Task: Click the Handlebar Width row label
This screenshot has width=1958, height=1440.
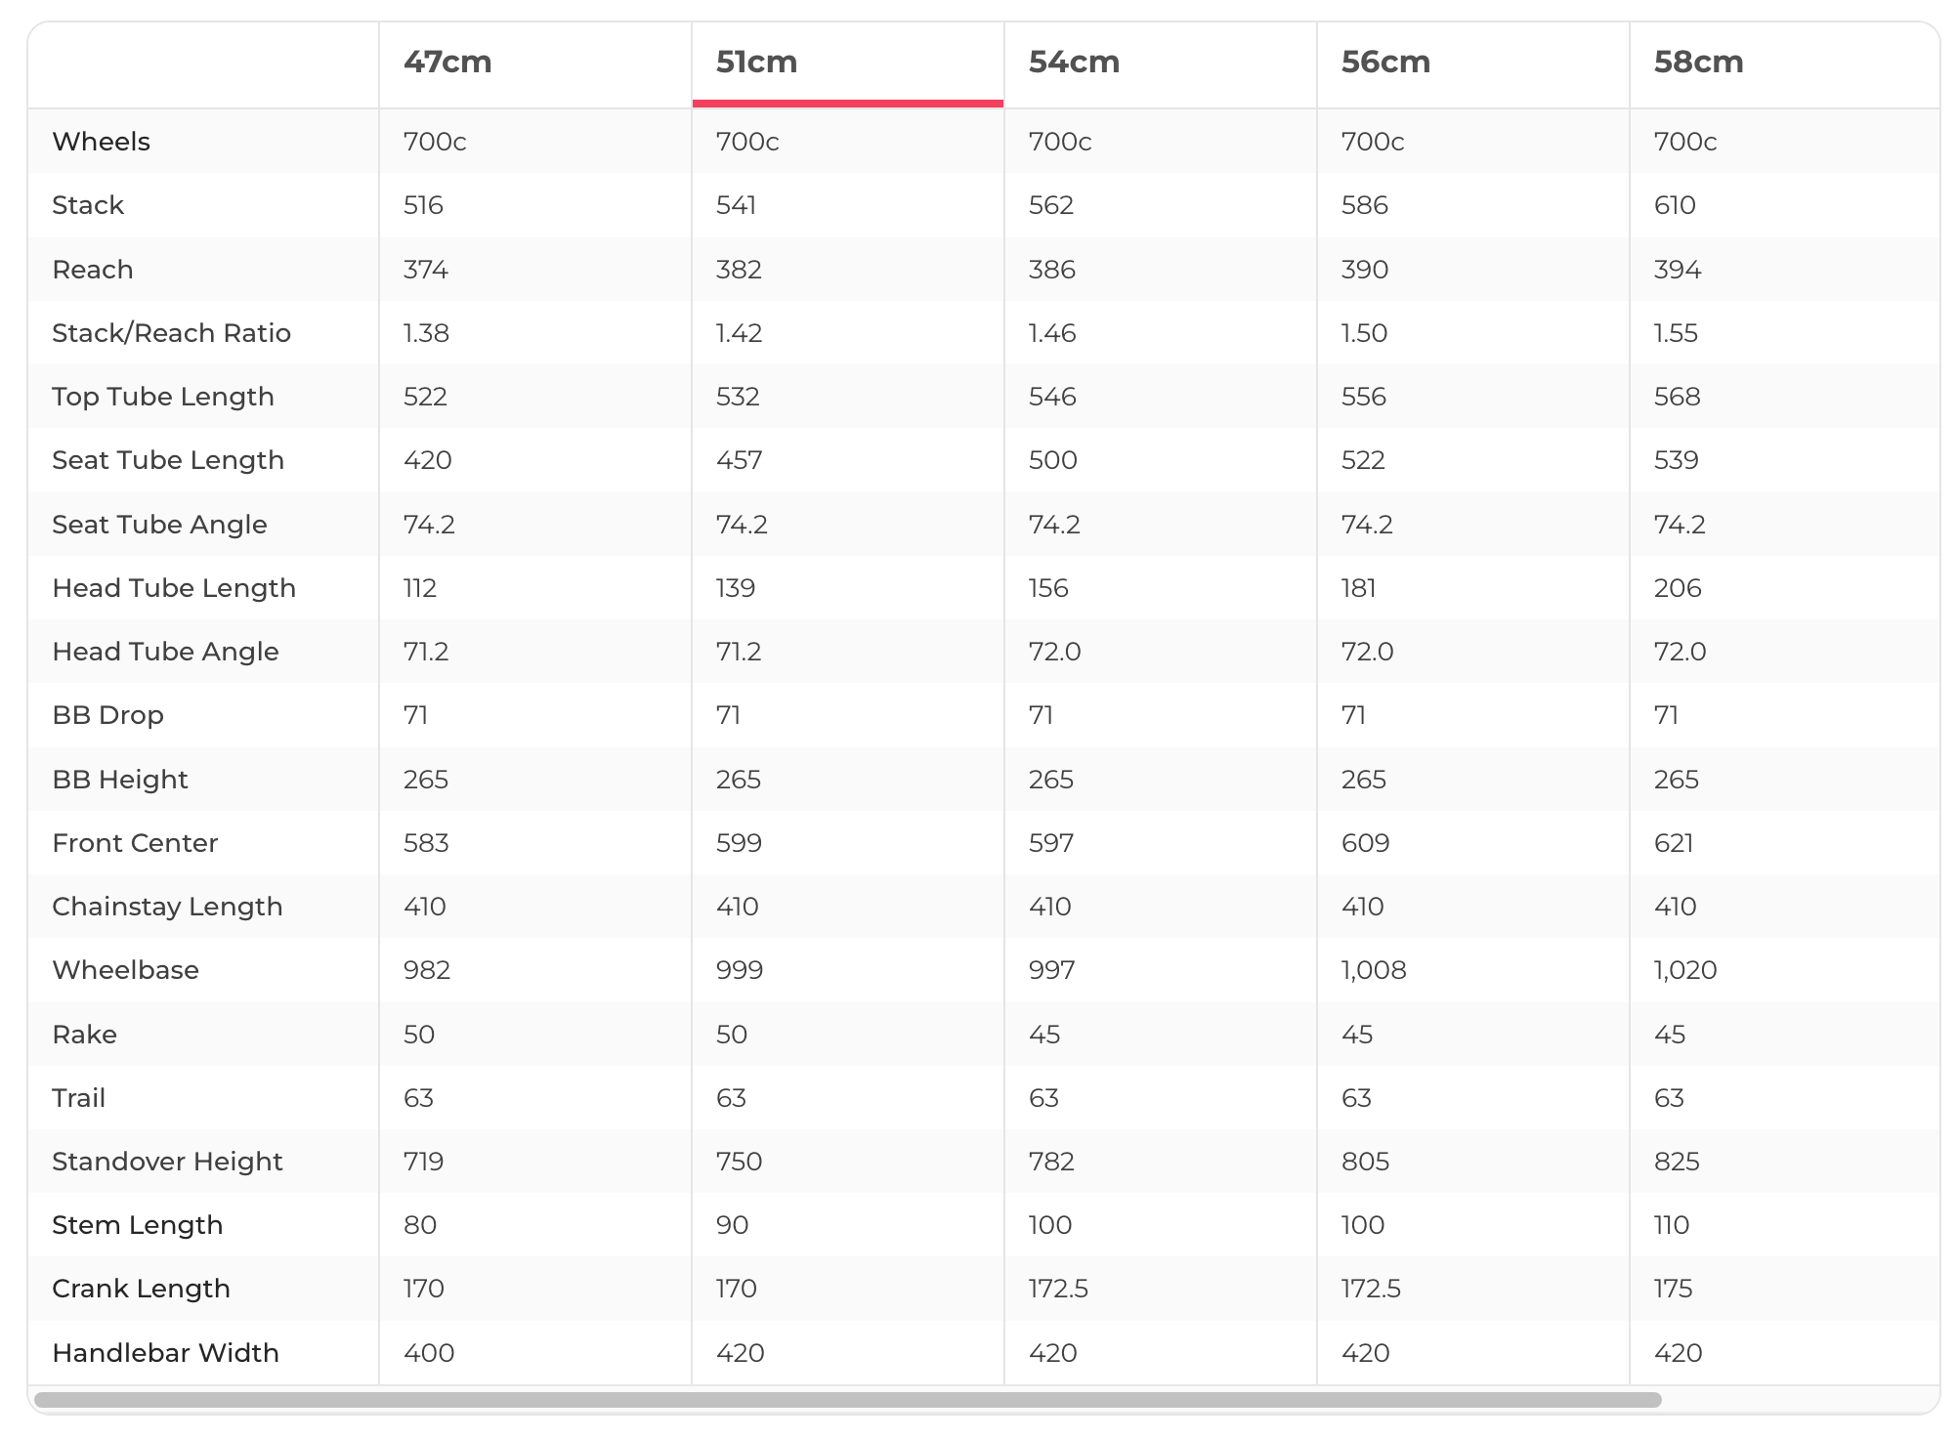Action: coord(165,1353)
